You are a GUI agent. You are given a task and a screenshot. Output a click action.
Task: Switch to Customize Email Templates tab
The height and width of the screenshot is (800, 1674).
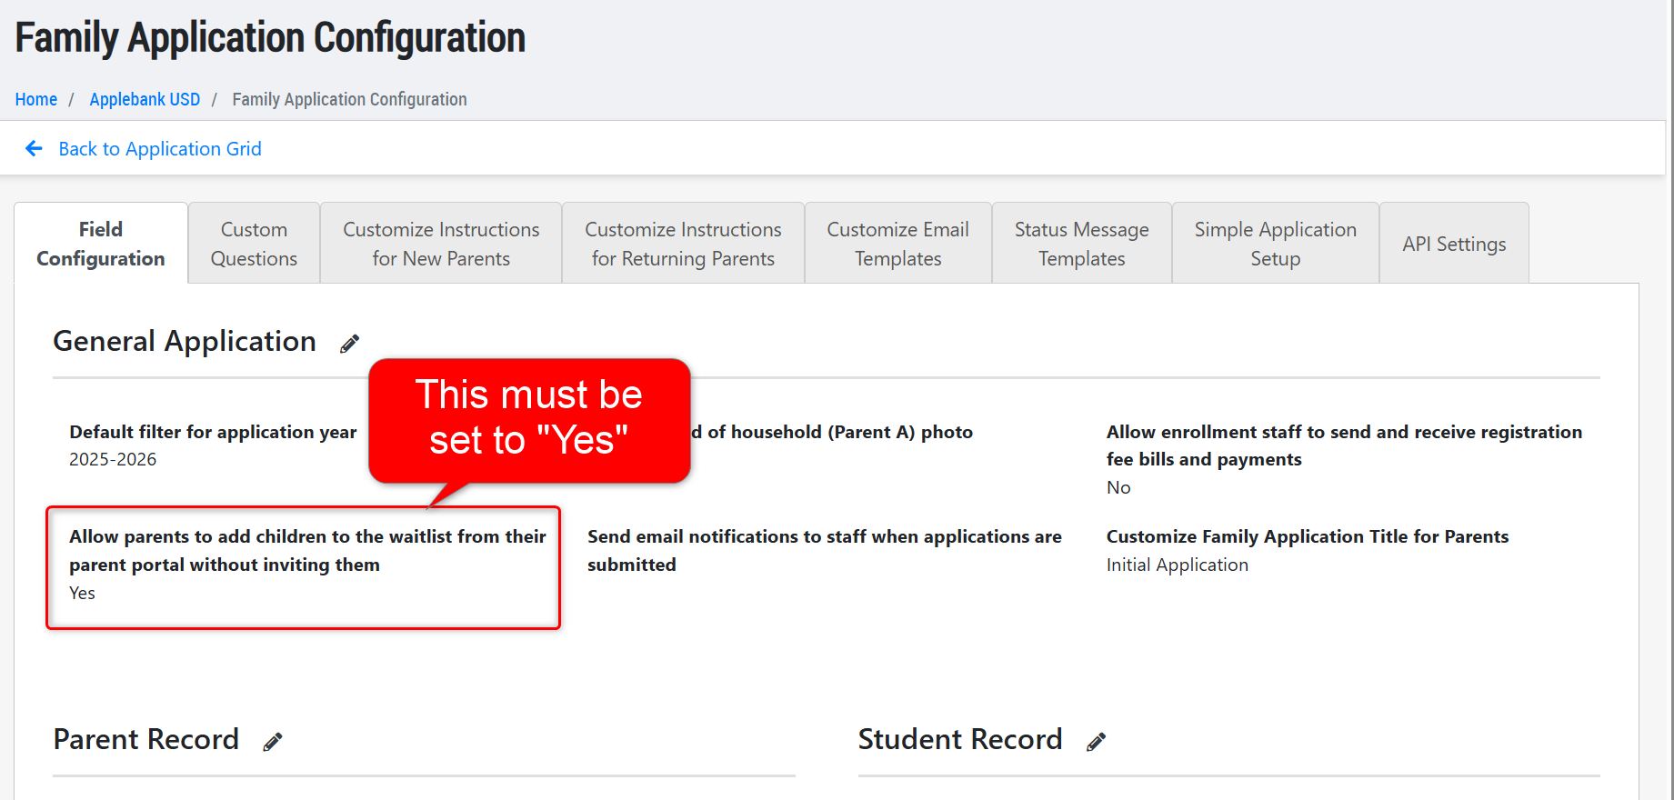(x=898, y=244)
